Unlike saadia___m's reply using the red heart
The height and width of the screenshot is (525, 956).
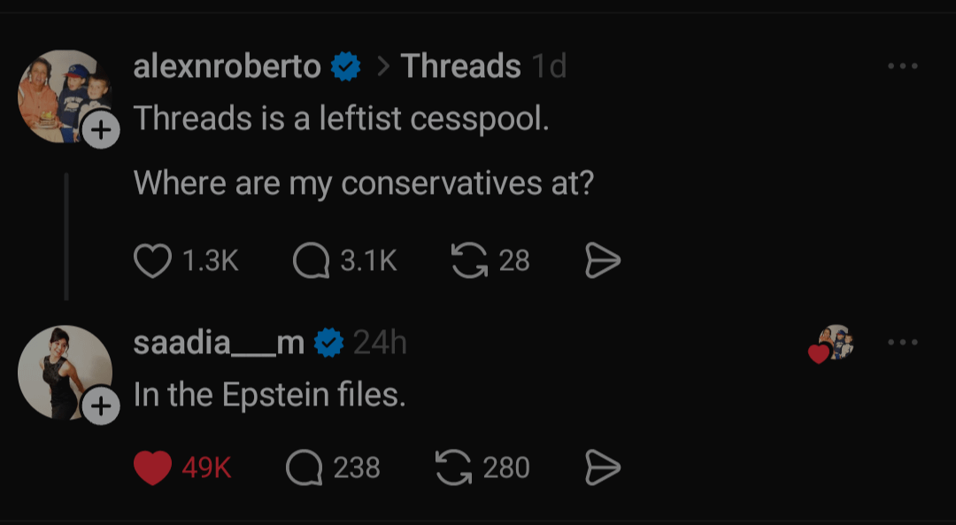152,467
